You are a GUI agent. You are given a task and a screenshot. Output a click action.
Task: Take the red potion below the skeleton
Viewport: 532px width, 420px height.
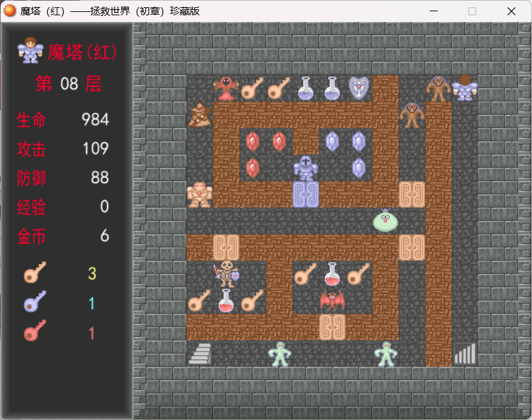point(226,301)
